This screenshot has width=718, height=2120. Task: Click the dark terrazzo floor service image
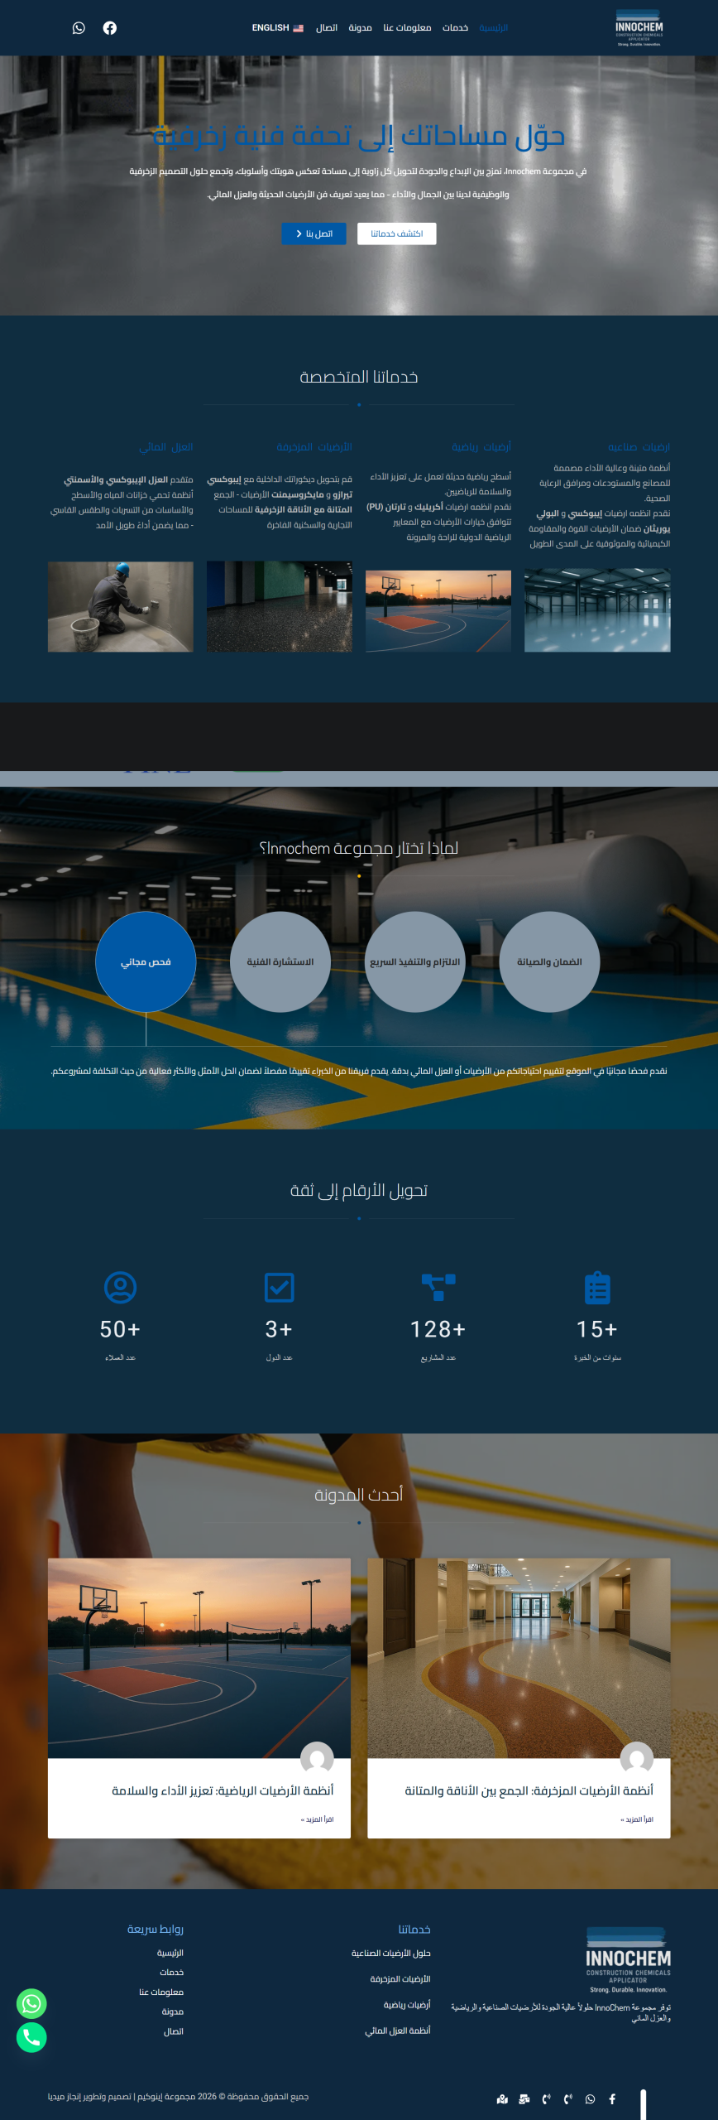[x=280, y=606]
